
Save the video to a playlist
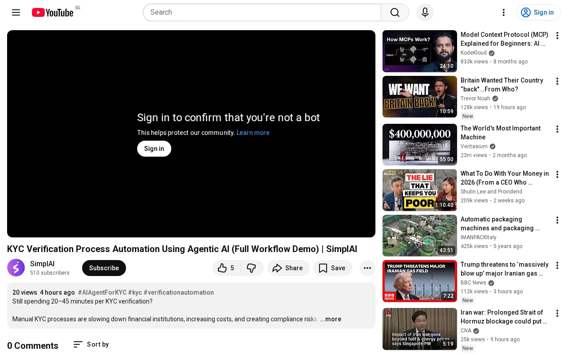[x=332, y=268]
